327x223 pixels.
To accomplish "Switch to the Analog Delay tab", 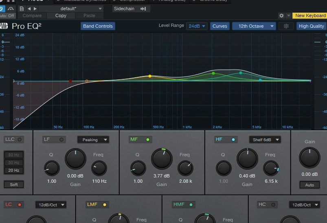I will [x=169, y=1].
